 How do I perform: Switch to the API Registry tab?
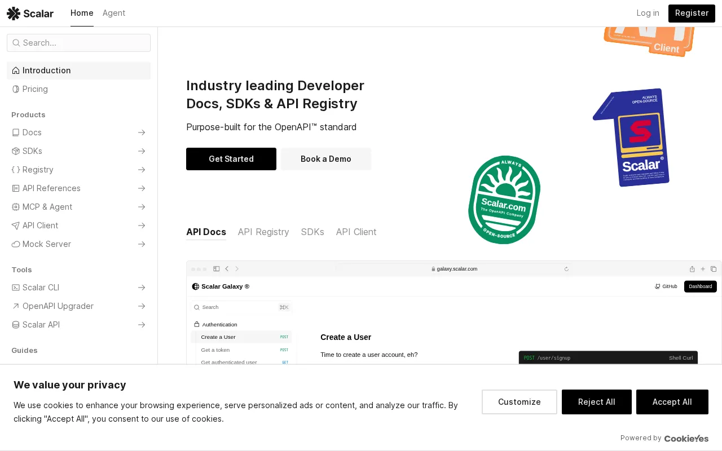pos(263,232)
